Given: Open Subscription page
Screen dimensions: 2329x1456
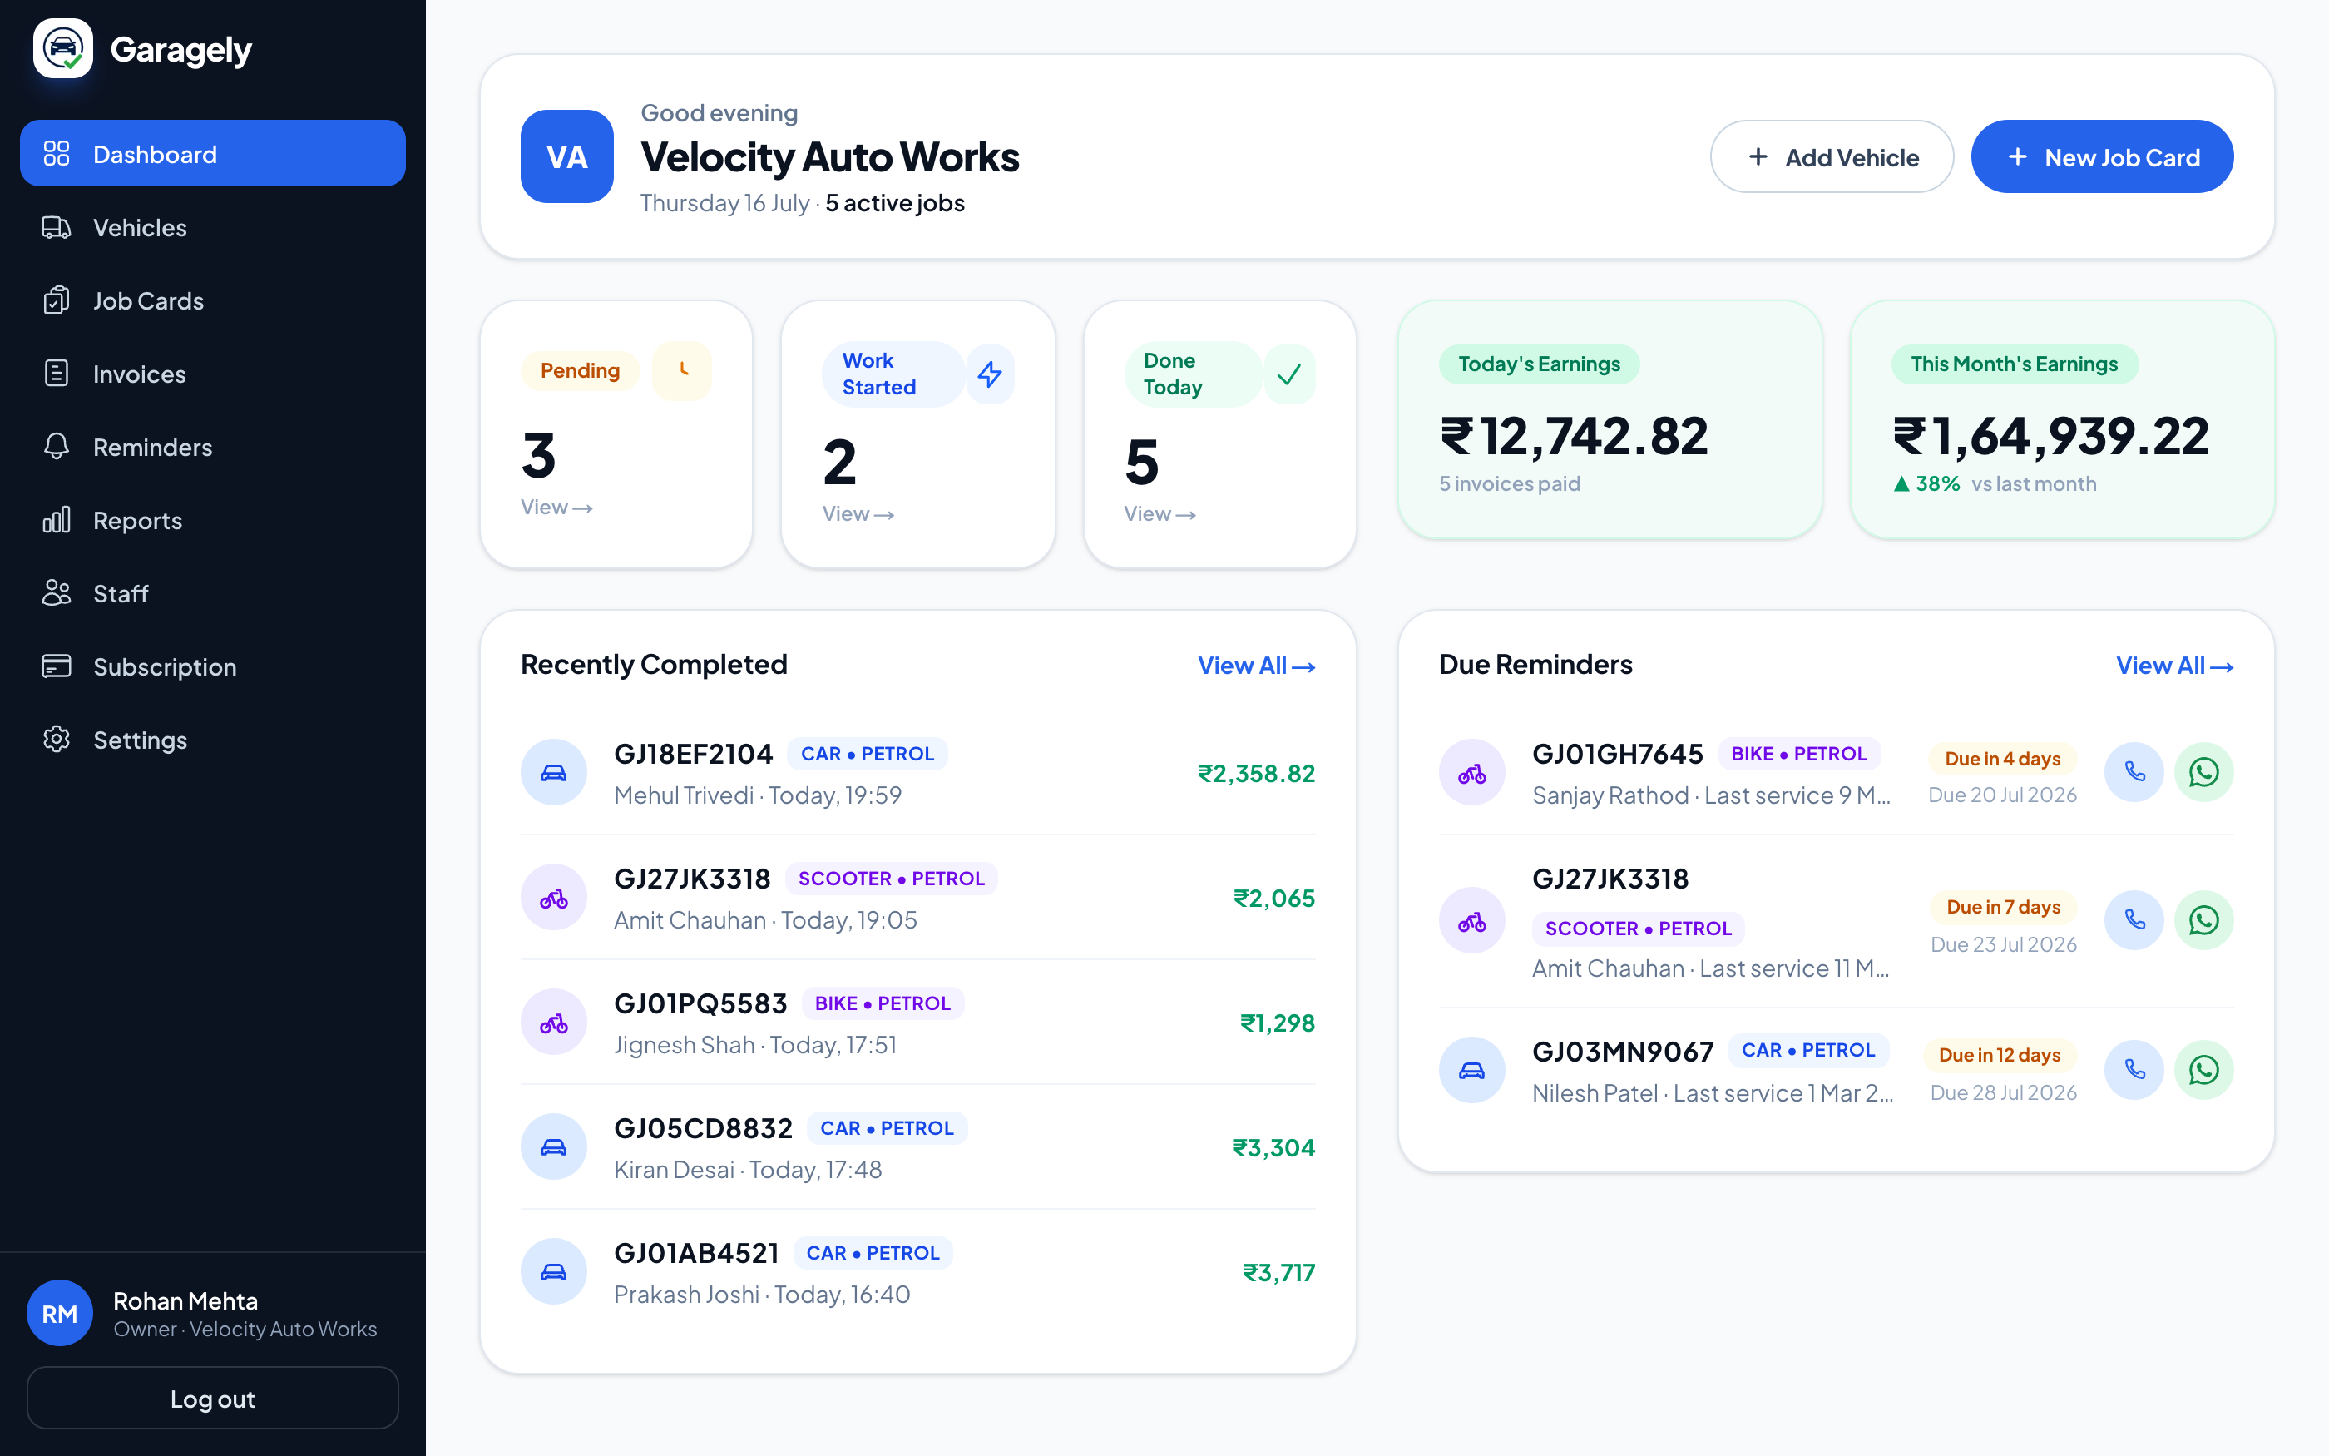Looking at the screenshot, I should 213,666.
